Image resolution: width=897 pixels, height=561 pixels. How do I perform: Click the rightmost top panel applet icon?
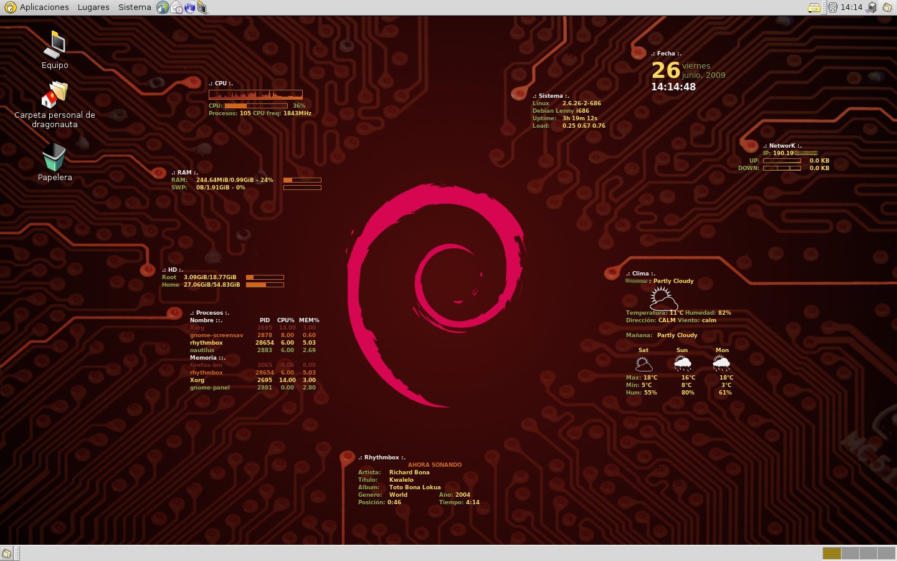coord(887,7)
